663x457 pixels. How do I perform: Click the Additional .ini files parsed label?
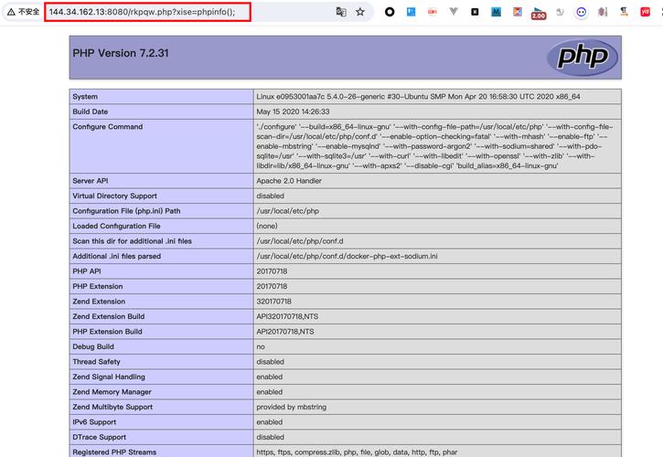[x=117, y=256]
